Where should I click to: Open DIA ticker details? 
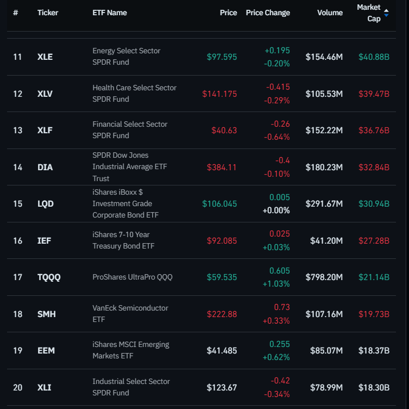[45, 167]
